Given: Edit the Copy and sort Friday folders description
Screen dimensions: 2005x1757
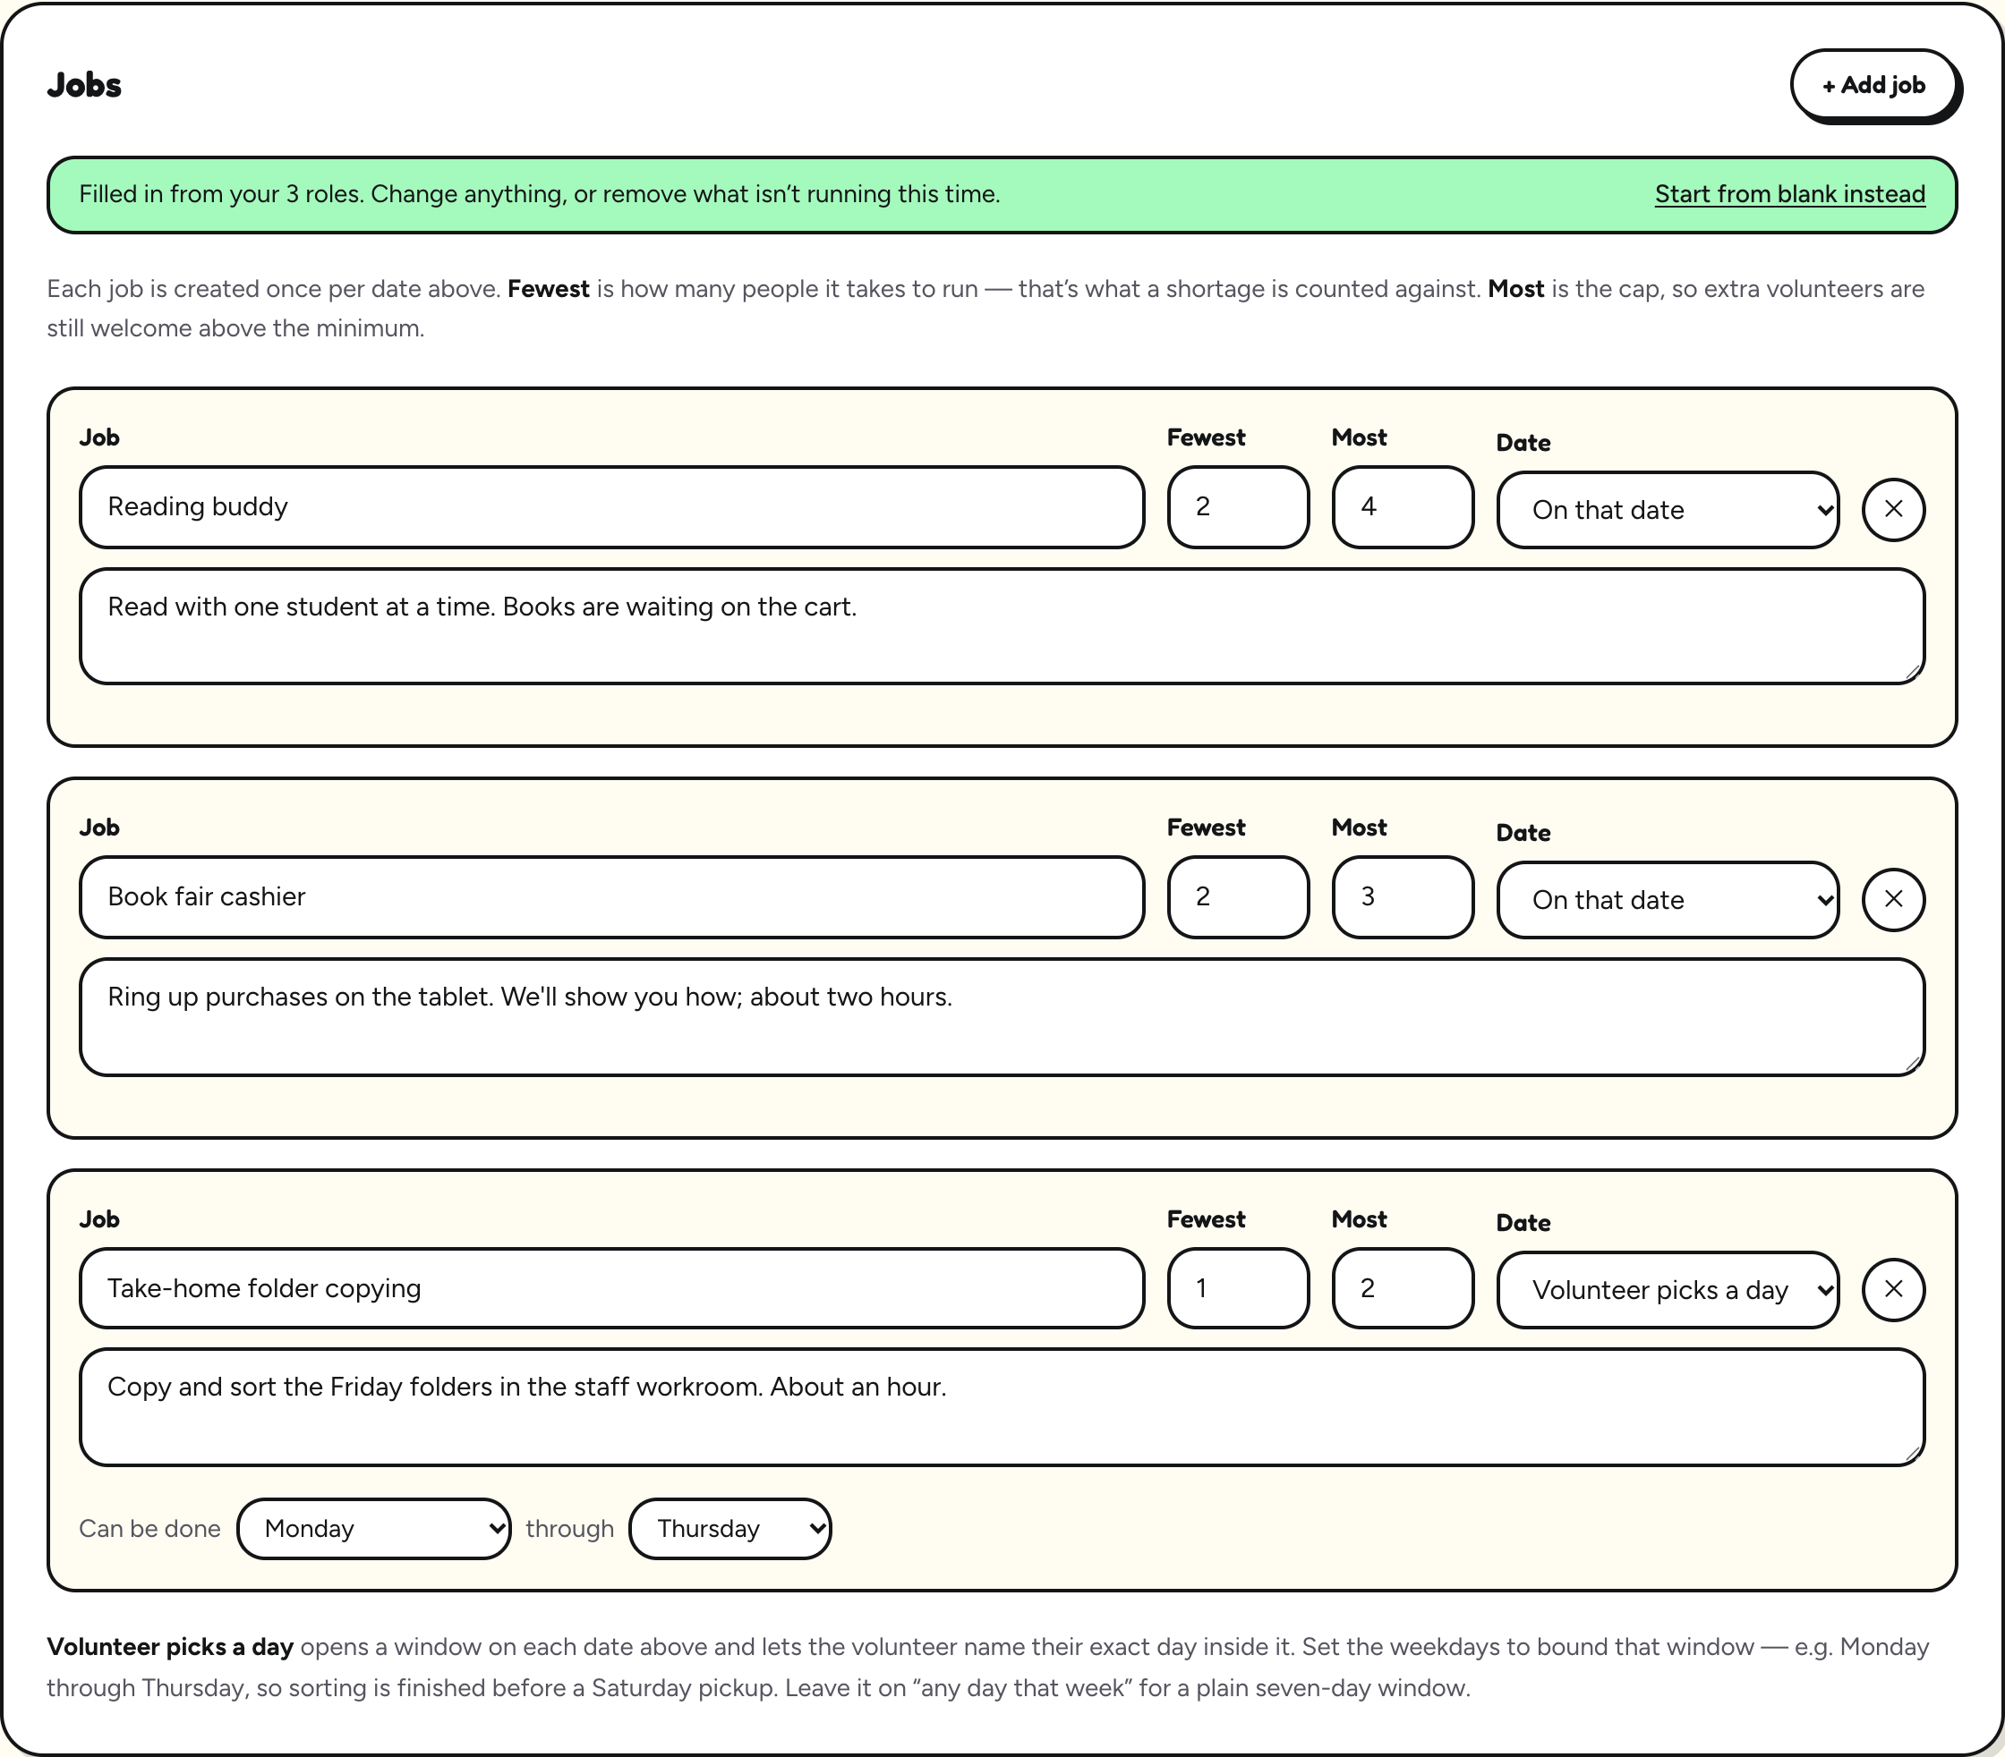Looking at the screenshot, I should click(x=1002, y=1407).
